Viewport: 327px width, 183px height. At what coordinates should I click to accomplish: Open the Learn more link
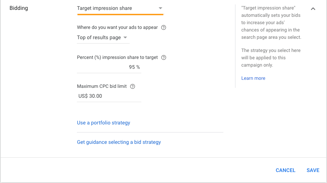253,78
